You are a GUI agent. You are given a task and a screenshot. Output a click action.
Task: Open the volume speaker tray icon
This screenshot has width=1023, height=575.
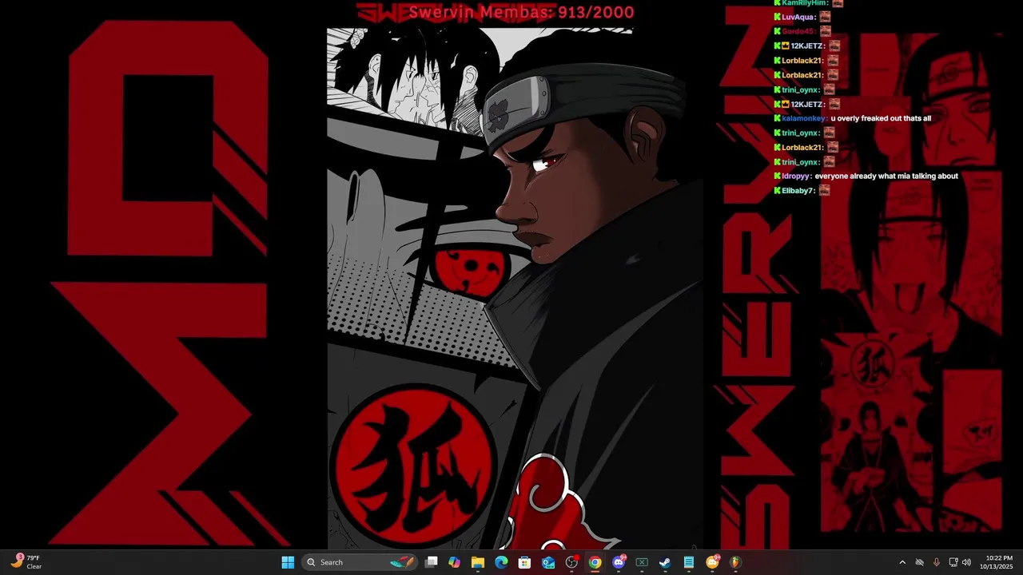tap(966, 562)
